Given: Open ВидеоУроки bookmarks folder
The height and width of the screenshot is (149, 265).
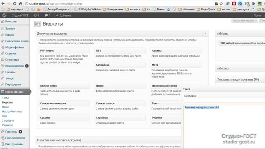Looking at the screenshot, I should [x=206, y=9].
